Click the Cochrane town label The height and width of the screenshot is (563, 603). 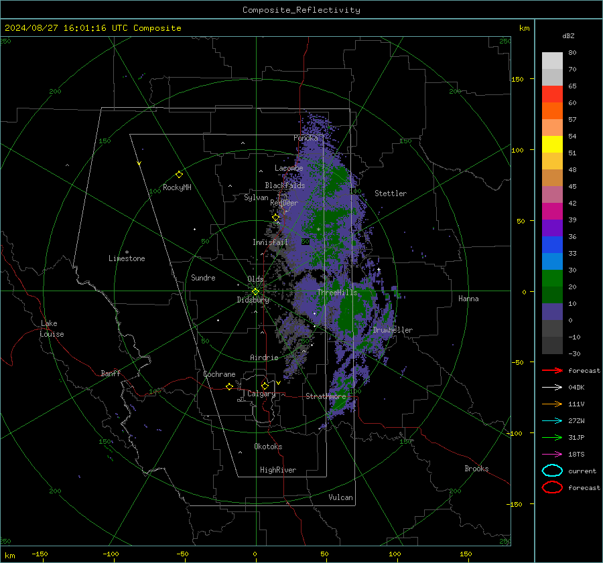click(x=219, y=374)
